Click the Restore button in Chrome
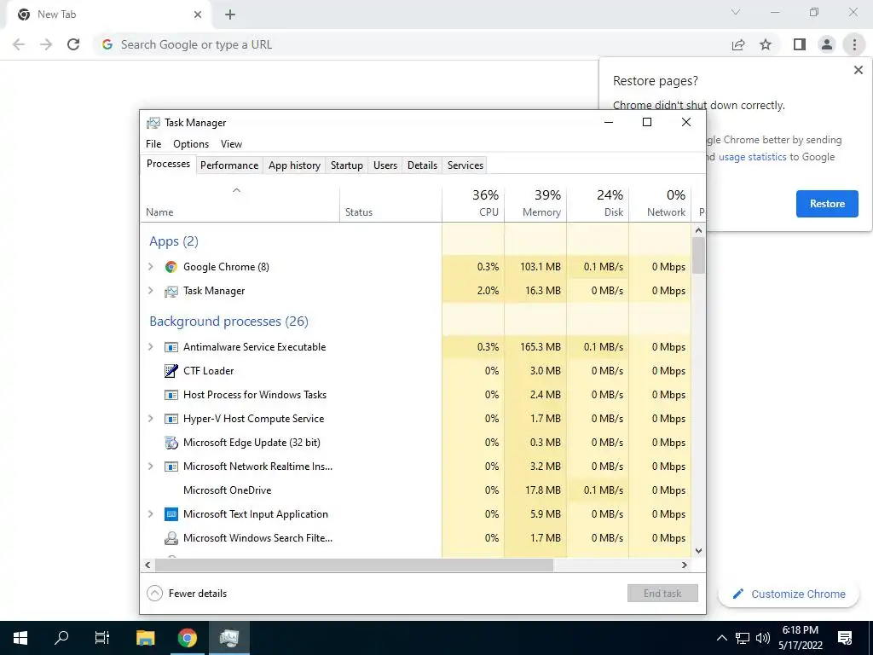Viewport: 873px width, 655px height. click(x=827, y=204)
